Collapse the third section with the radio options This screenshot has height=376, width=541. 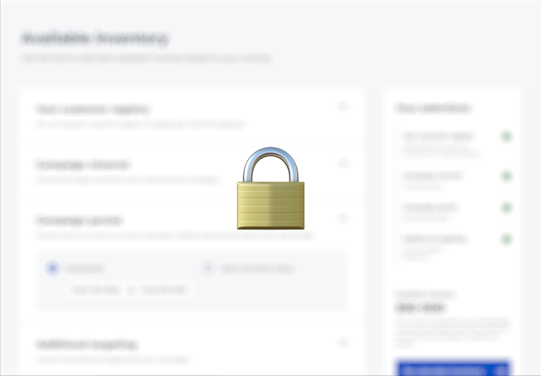point(343,218)
